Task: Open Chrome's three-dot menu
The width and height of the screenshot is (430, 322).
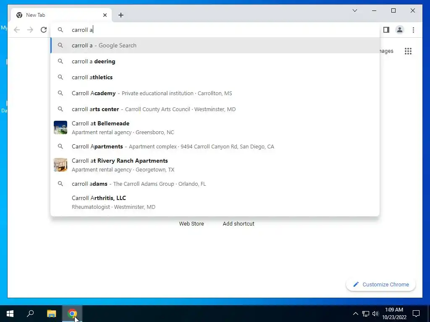Action: (x=413, y=30)
